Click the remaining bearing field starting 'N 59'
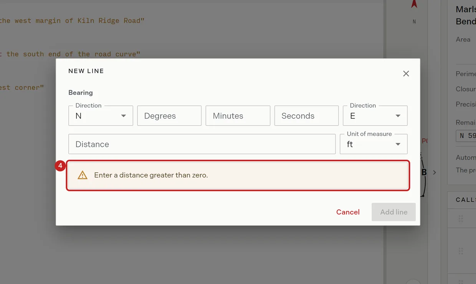The image size is (476, 284). (x=466, y=136)
